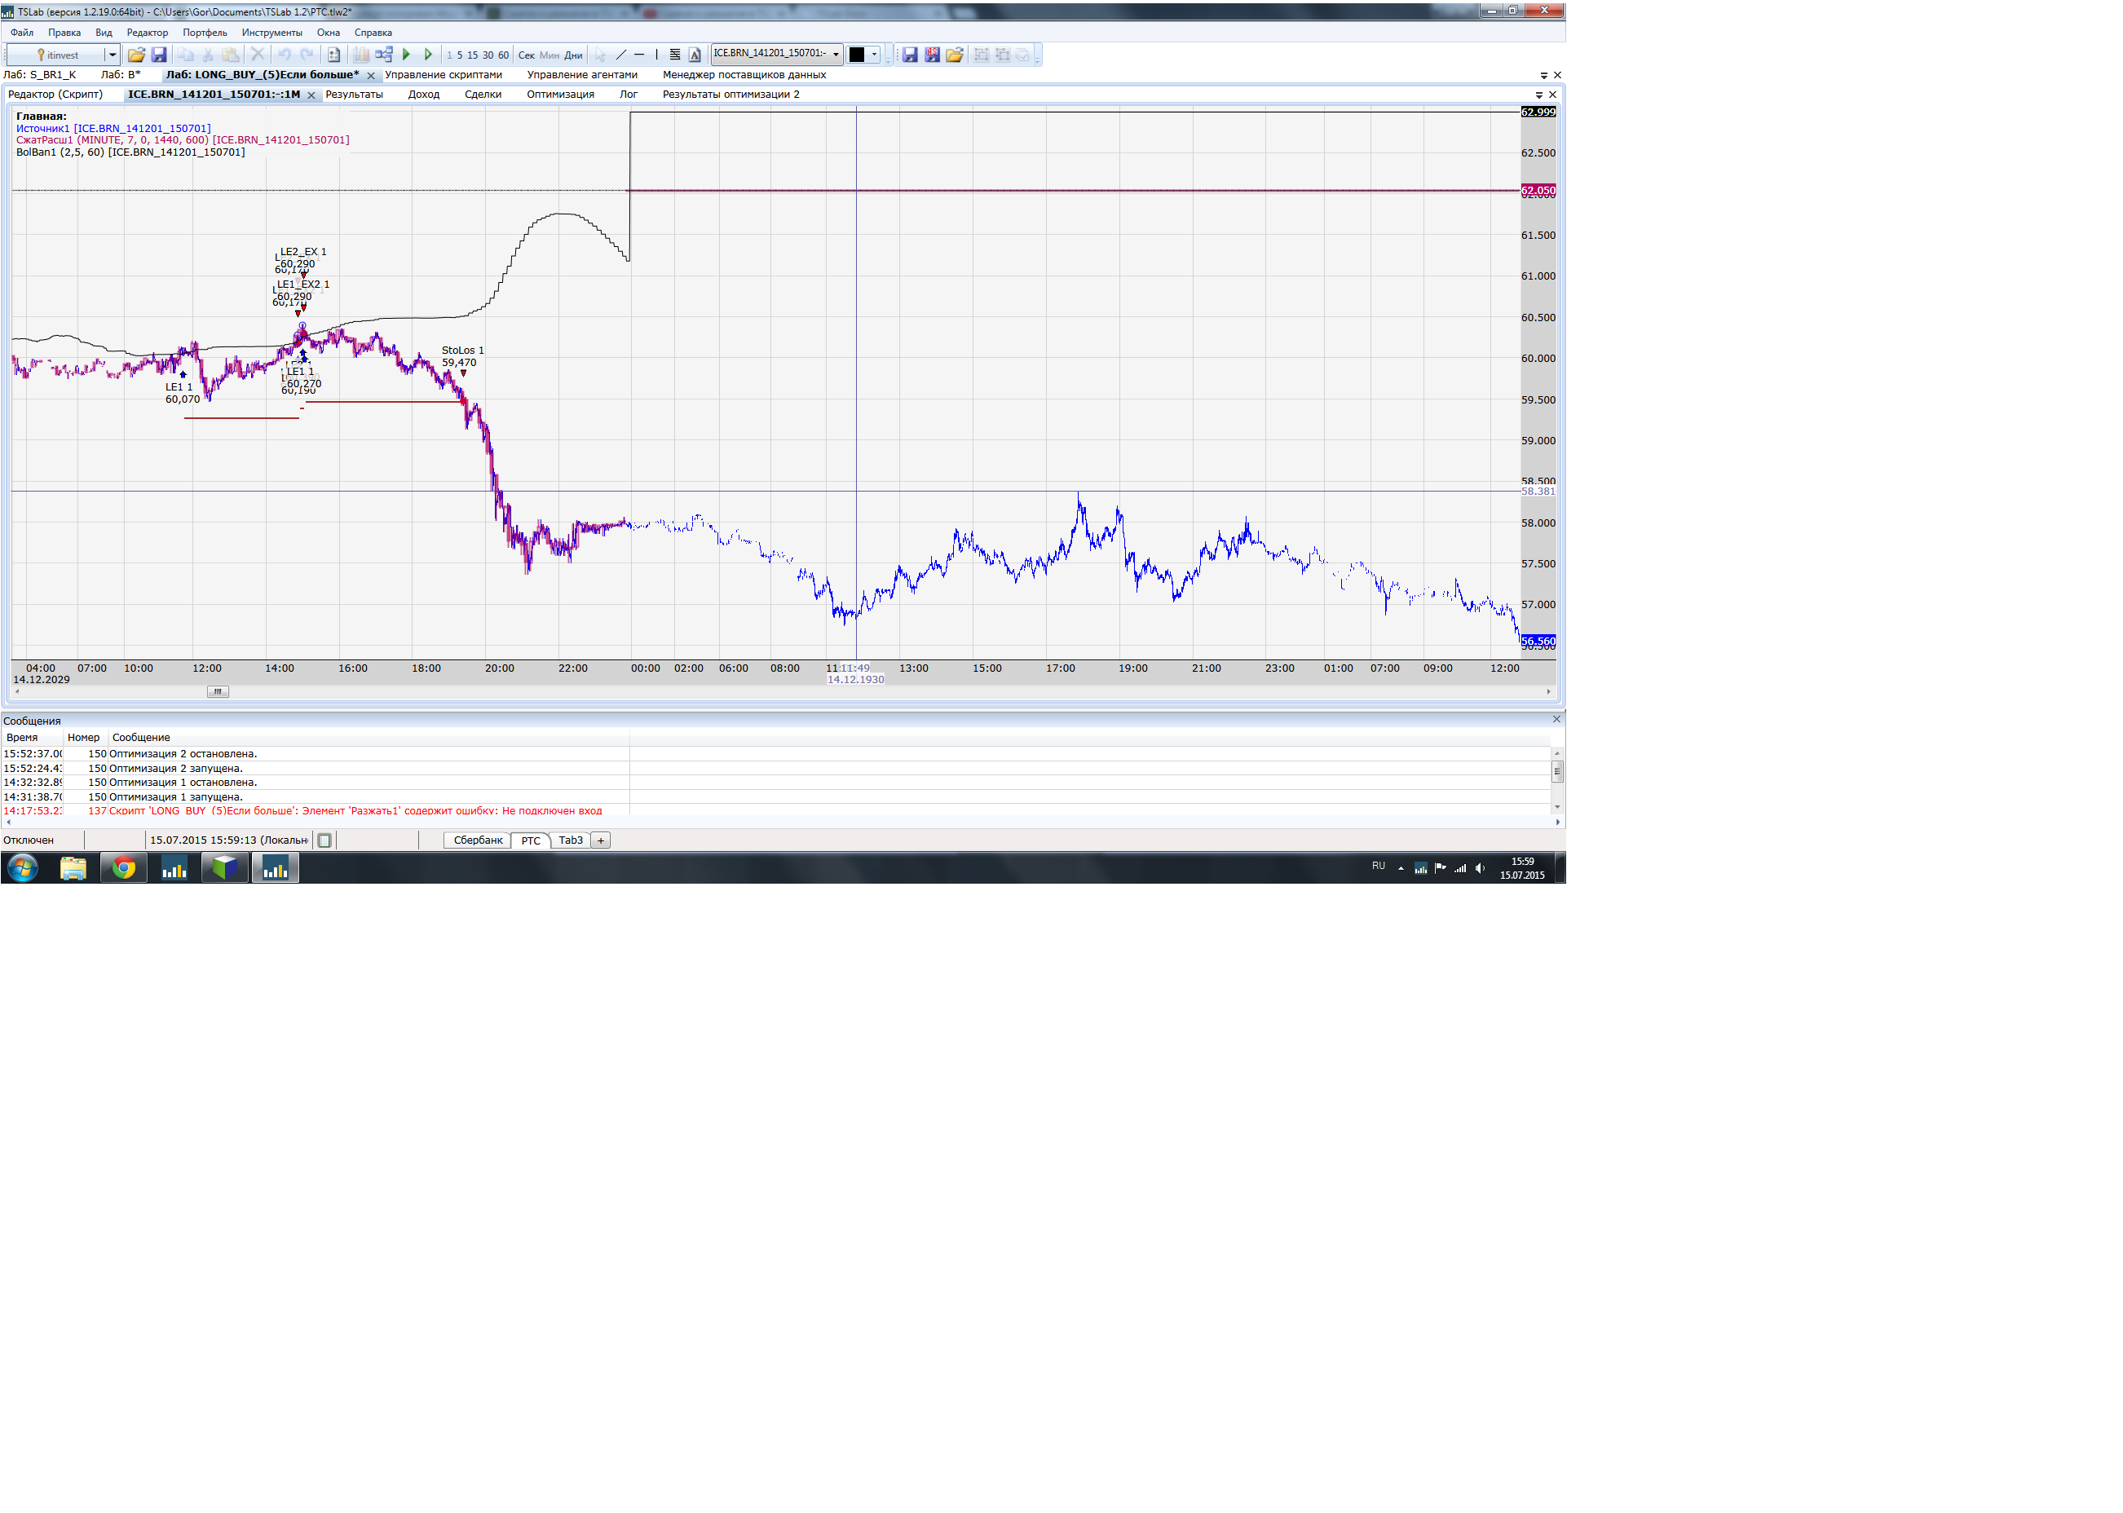Select the diagonal line drawing tool
Viewport: 2123px width, 1513px height.
click(x=621, y=55)
